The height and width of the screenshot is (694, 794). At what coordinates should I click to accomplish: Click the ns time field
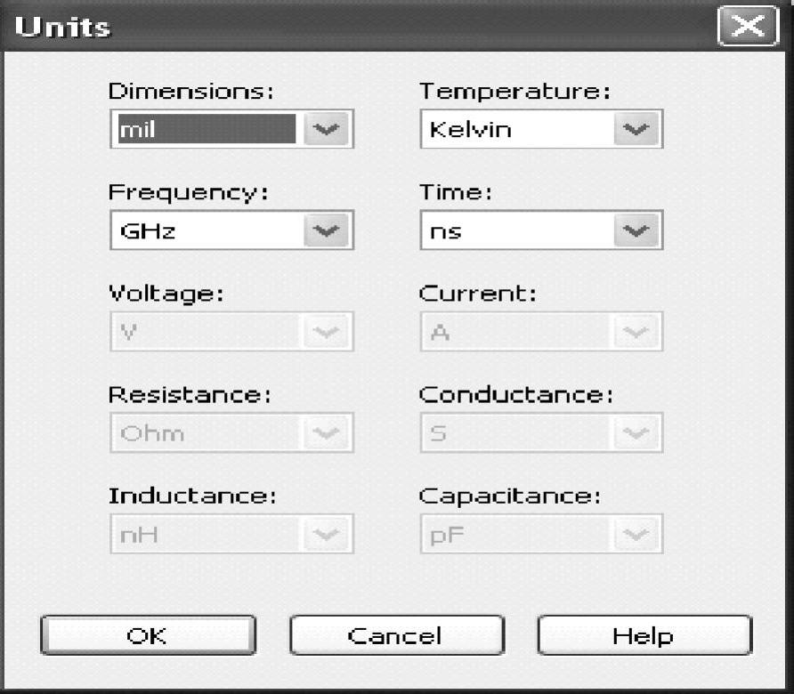[x=516, y=231]
